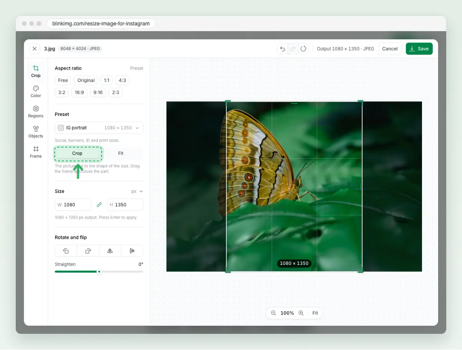Redo the last edit
Image resolution: width=462 pixels, height=350 pixels.
coord(293,49)
